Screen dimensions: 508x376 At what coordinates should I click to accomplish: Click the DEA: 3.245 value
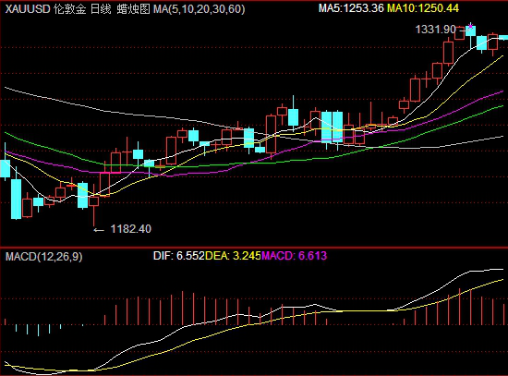tap(234, 256)
